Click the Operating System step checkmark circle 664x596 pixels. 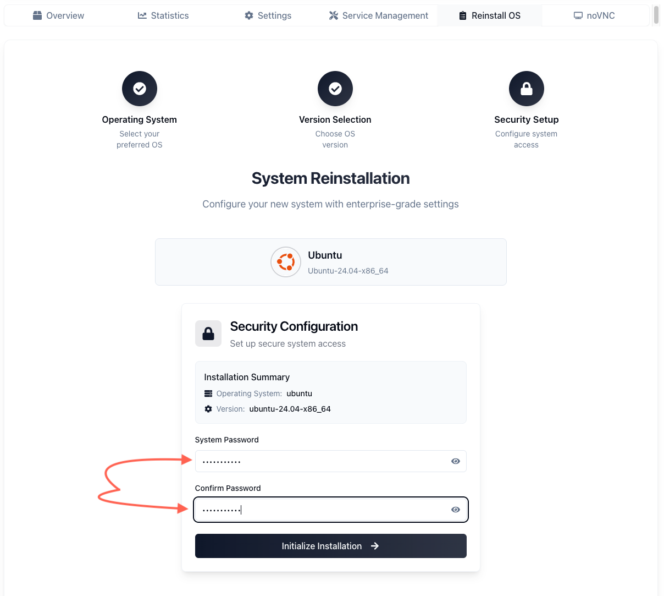[x=140, y=89]
